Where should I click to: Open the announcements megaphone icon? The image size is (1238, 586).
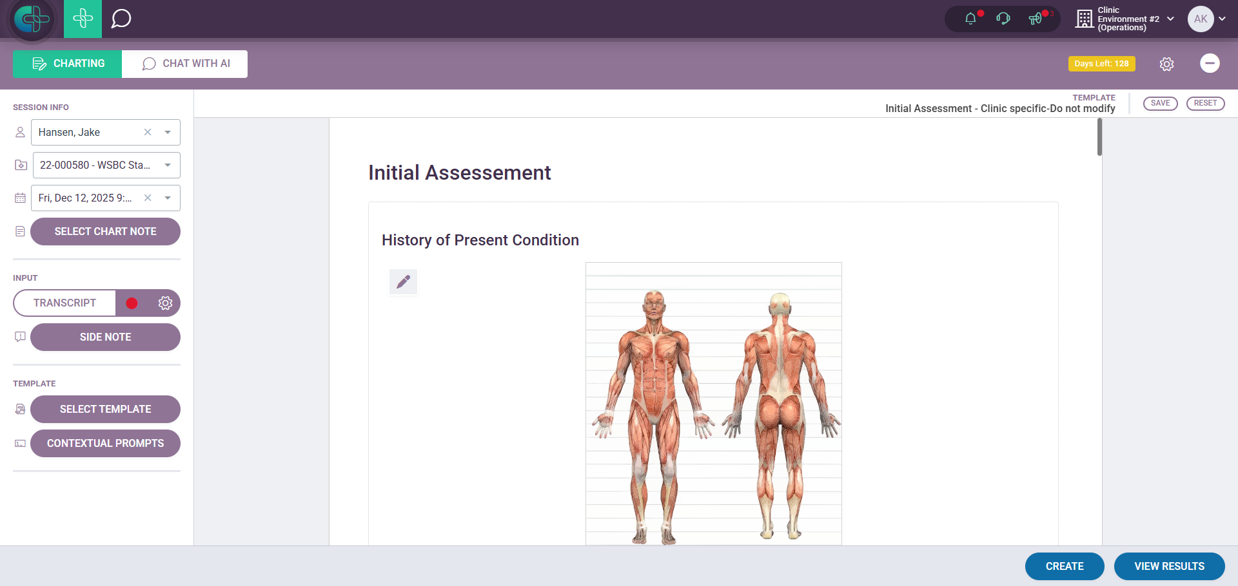point(1036,19)
